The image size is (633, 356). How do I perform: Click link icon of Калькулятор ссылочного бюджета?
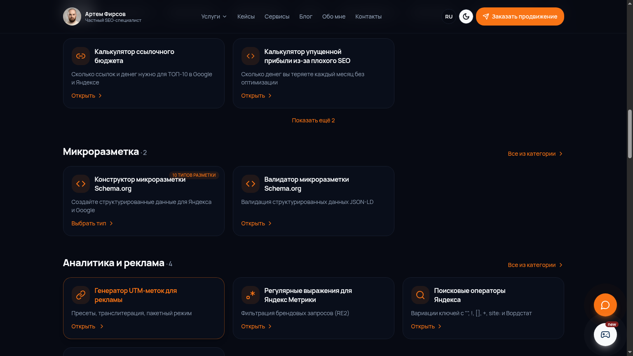point(81,56)
